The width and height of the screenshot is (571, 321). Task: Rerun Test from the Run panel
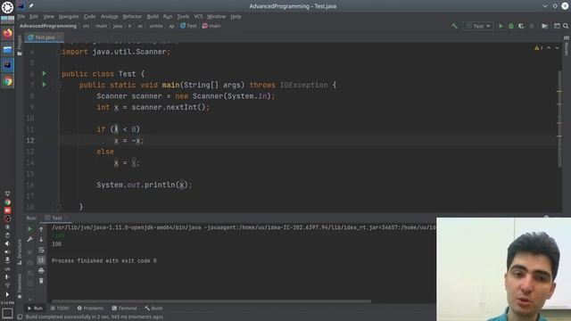29,229
